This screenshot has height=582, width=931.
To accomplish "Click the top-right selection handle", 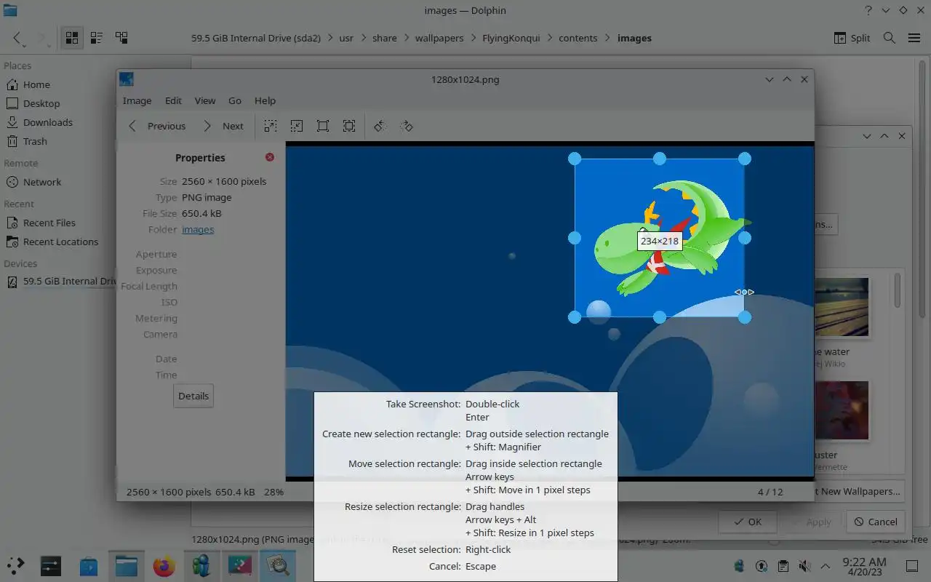I will (745, 158).
